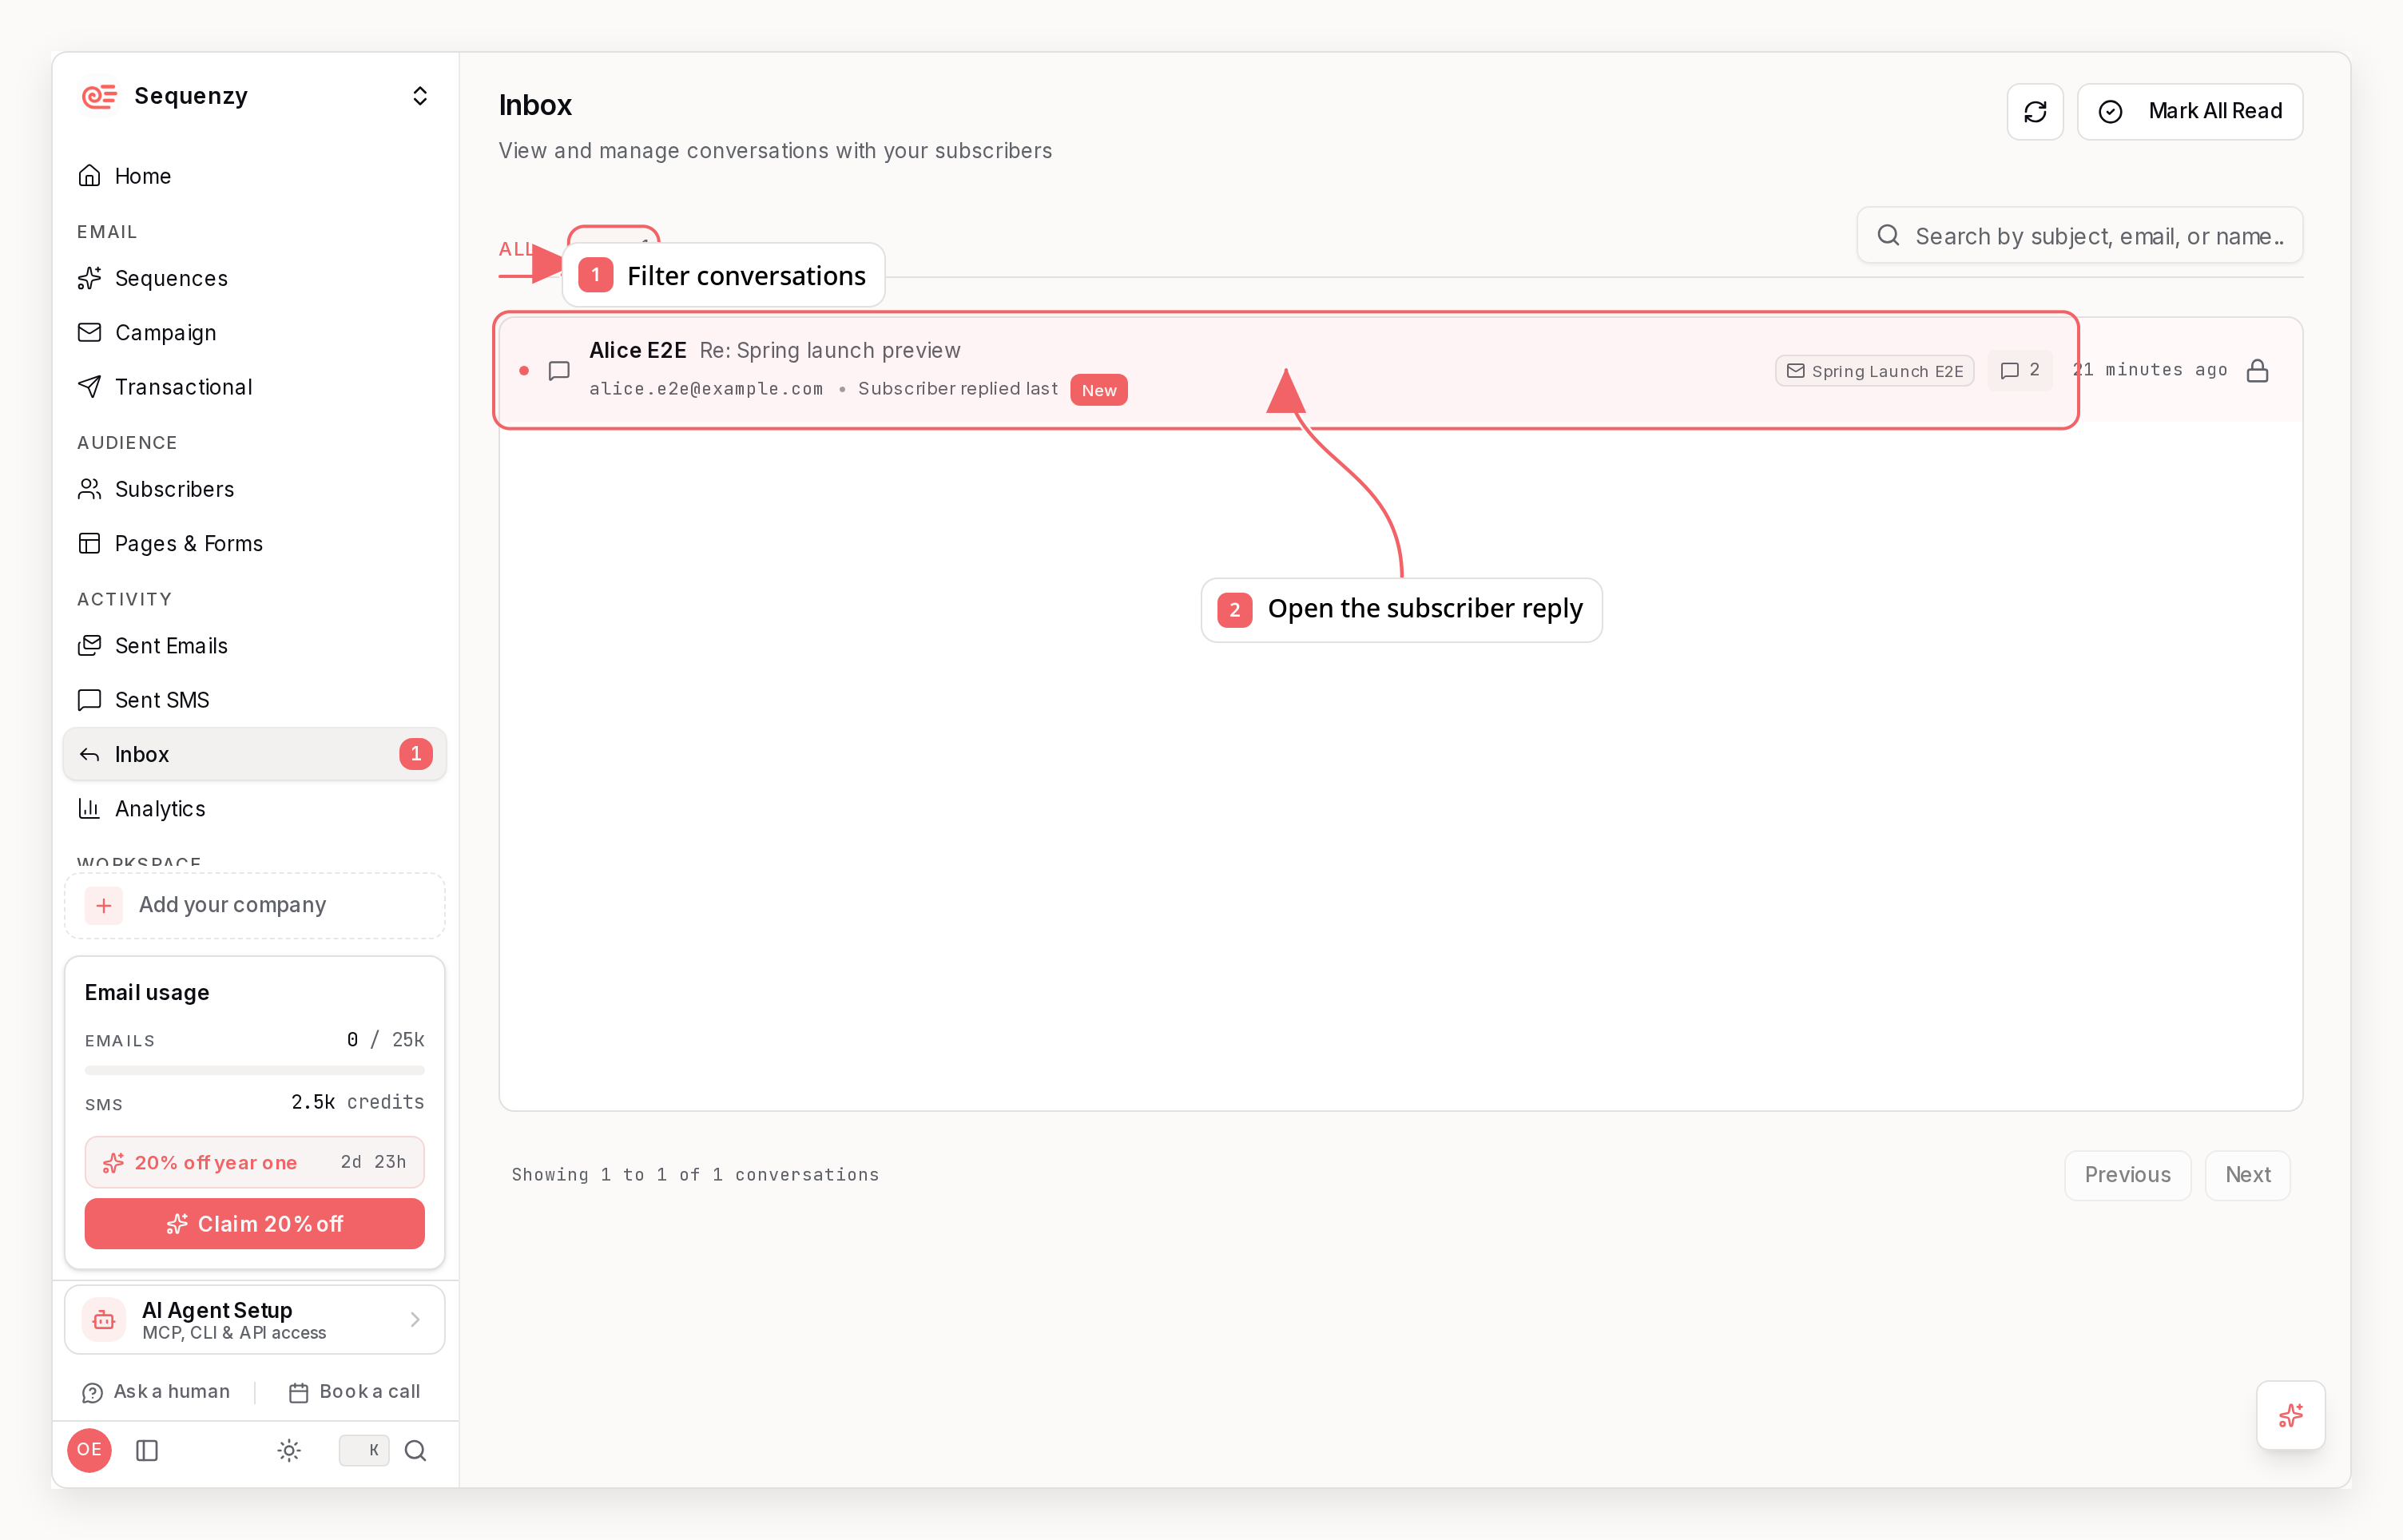Navigate to Transactional emails
This screenshot has height=1540, width=2403.
[254, 387]
